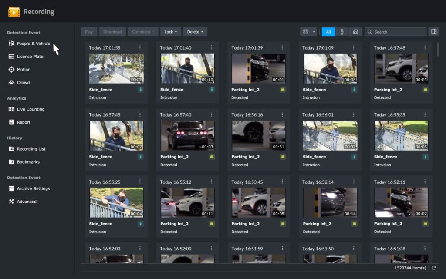Click the Live Counting icon
The height and width of the screenshot is (279, 446).
[11, 109]
